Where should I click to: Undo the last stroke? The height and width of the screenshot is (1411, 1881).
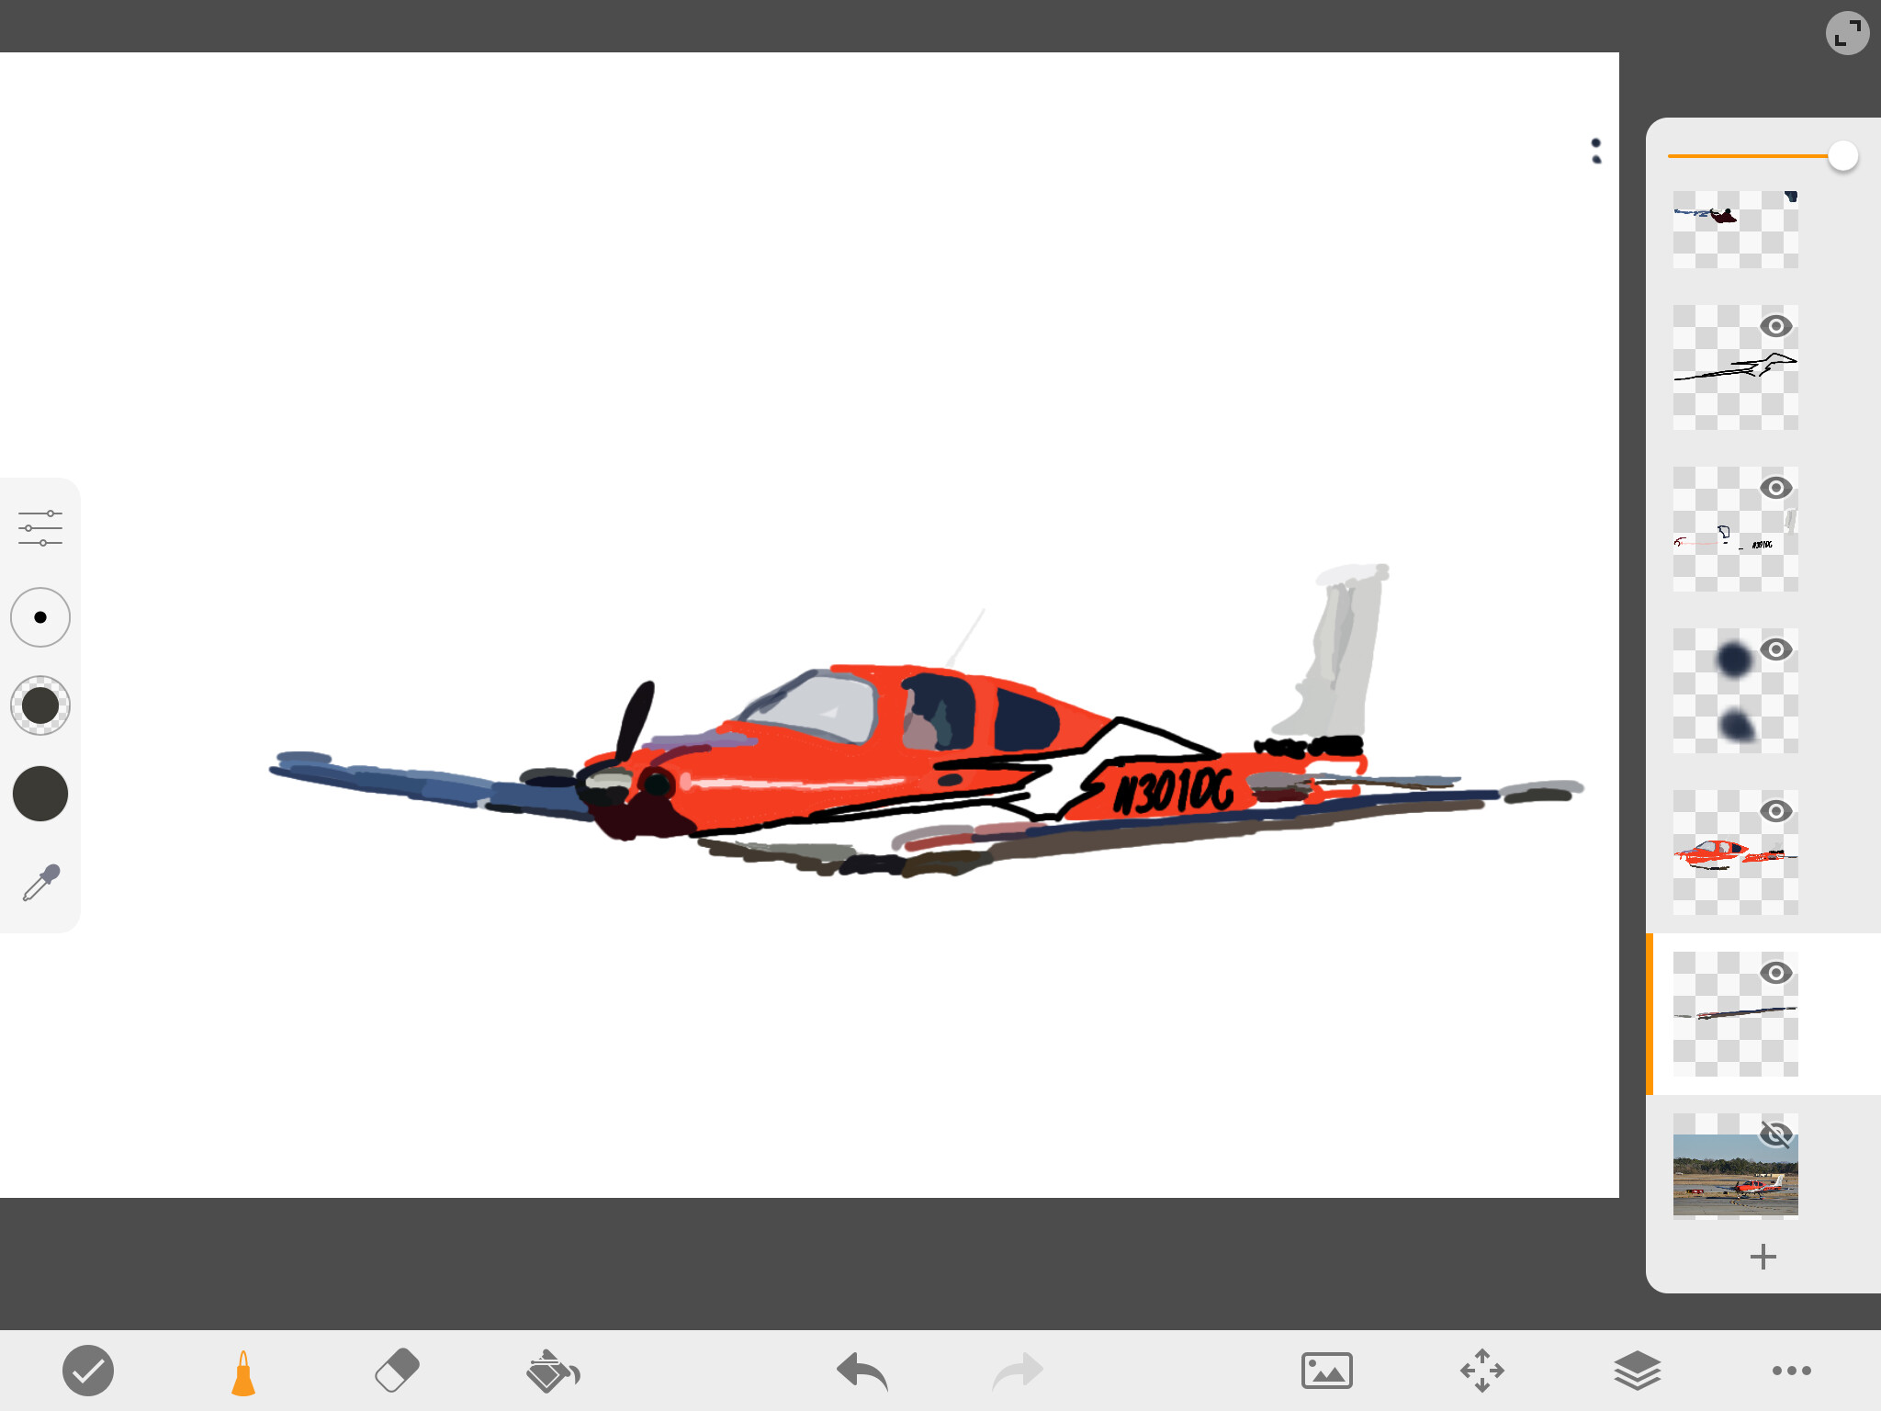pos(862,1371)
